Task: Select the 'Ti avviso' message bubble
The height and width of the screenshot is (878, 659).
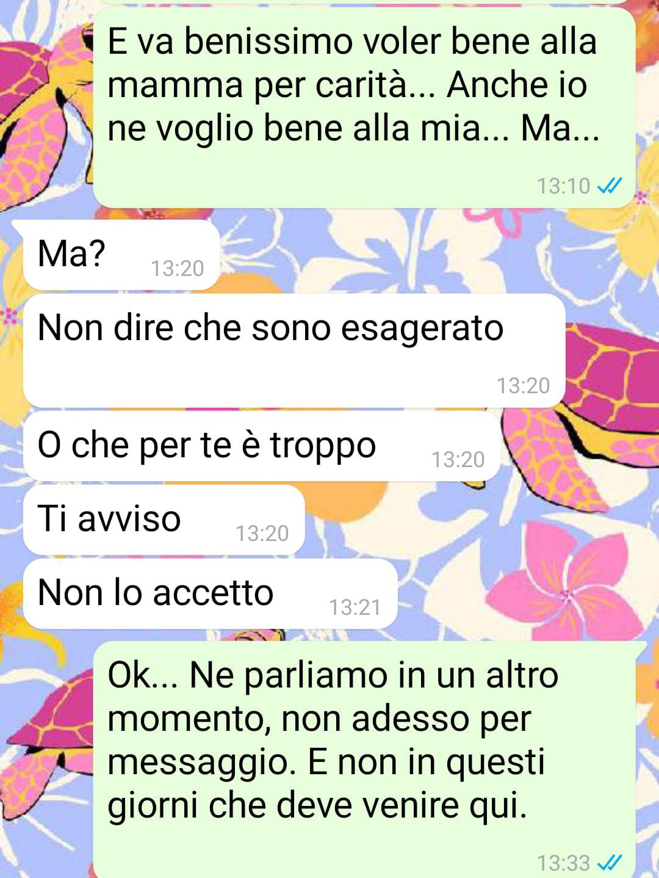Action: point(164,520)
